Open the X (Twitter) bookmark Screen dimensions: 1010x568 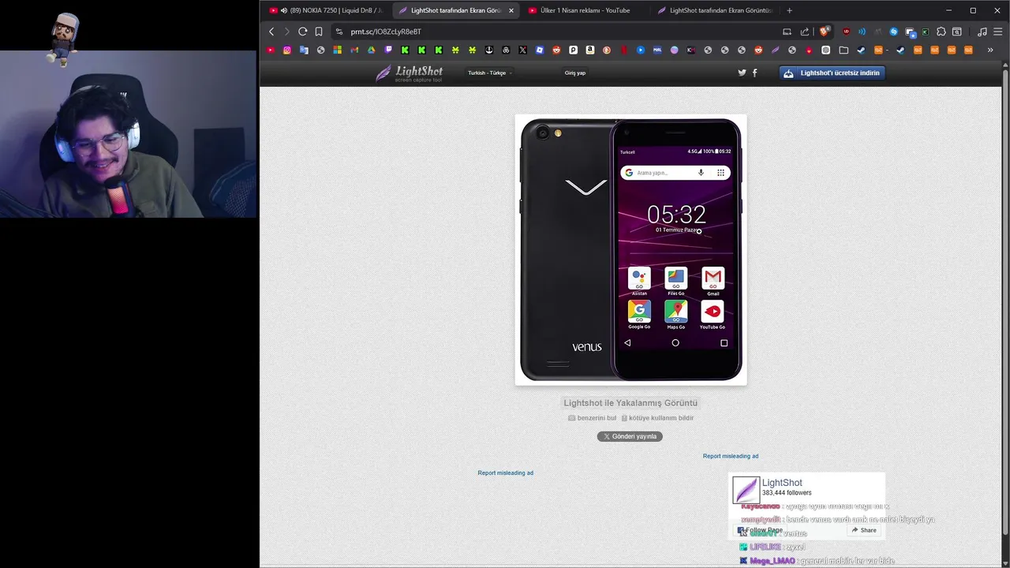coord(522,50)
